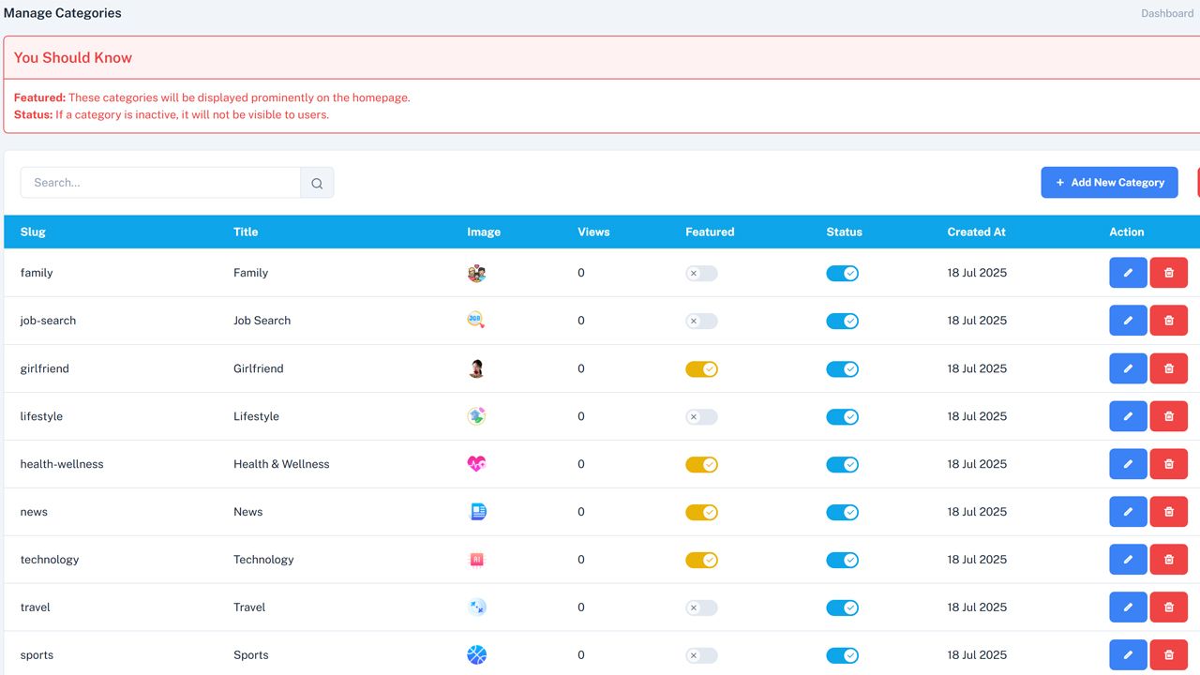
Task: Open edit for Health & Wellness row
Action: [1128, 464]
